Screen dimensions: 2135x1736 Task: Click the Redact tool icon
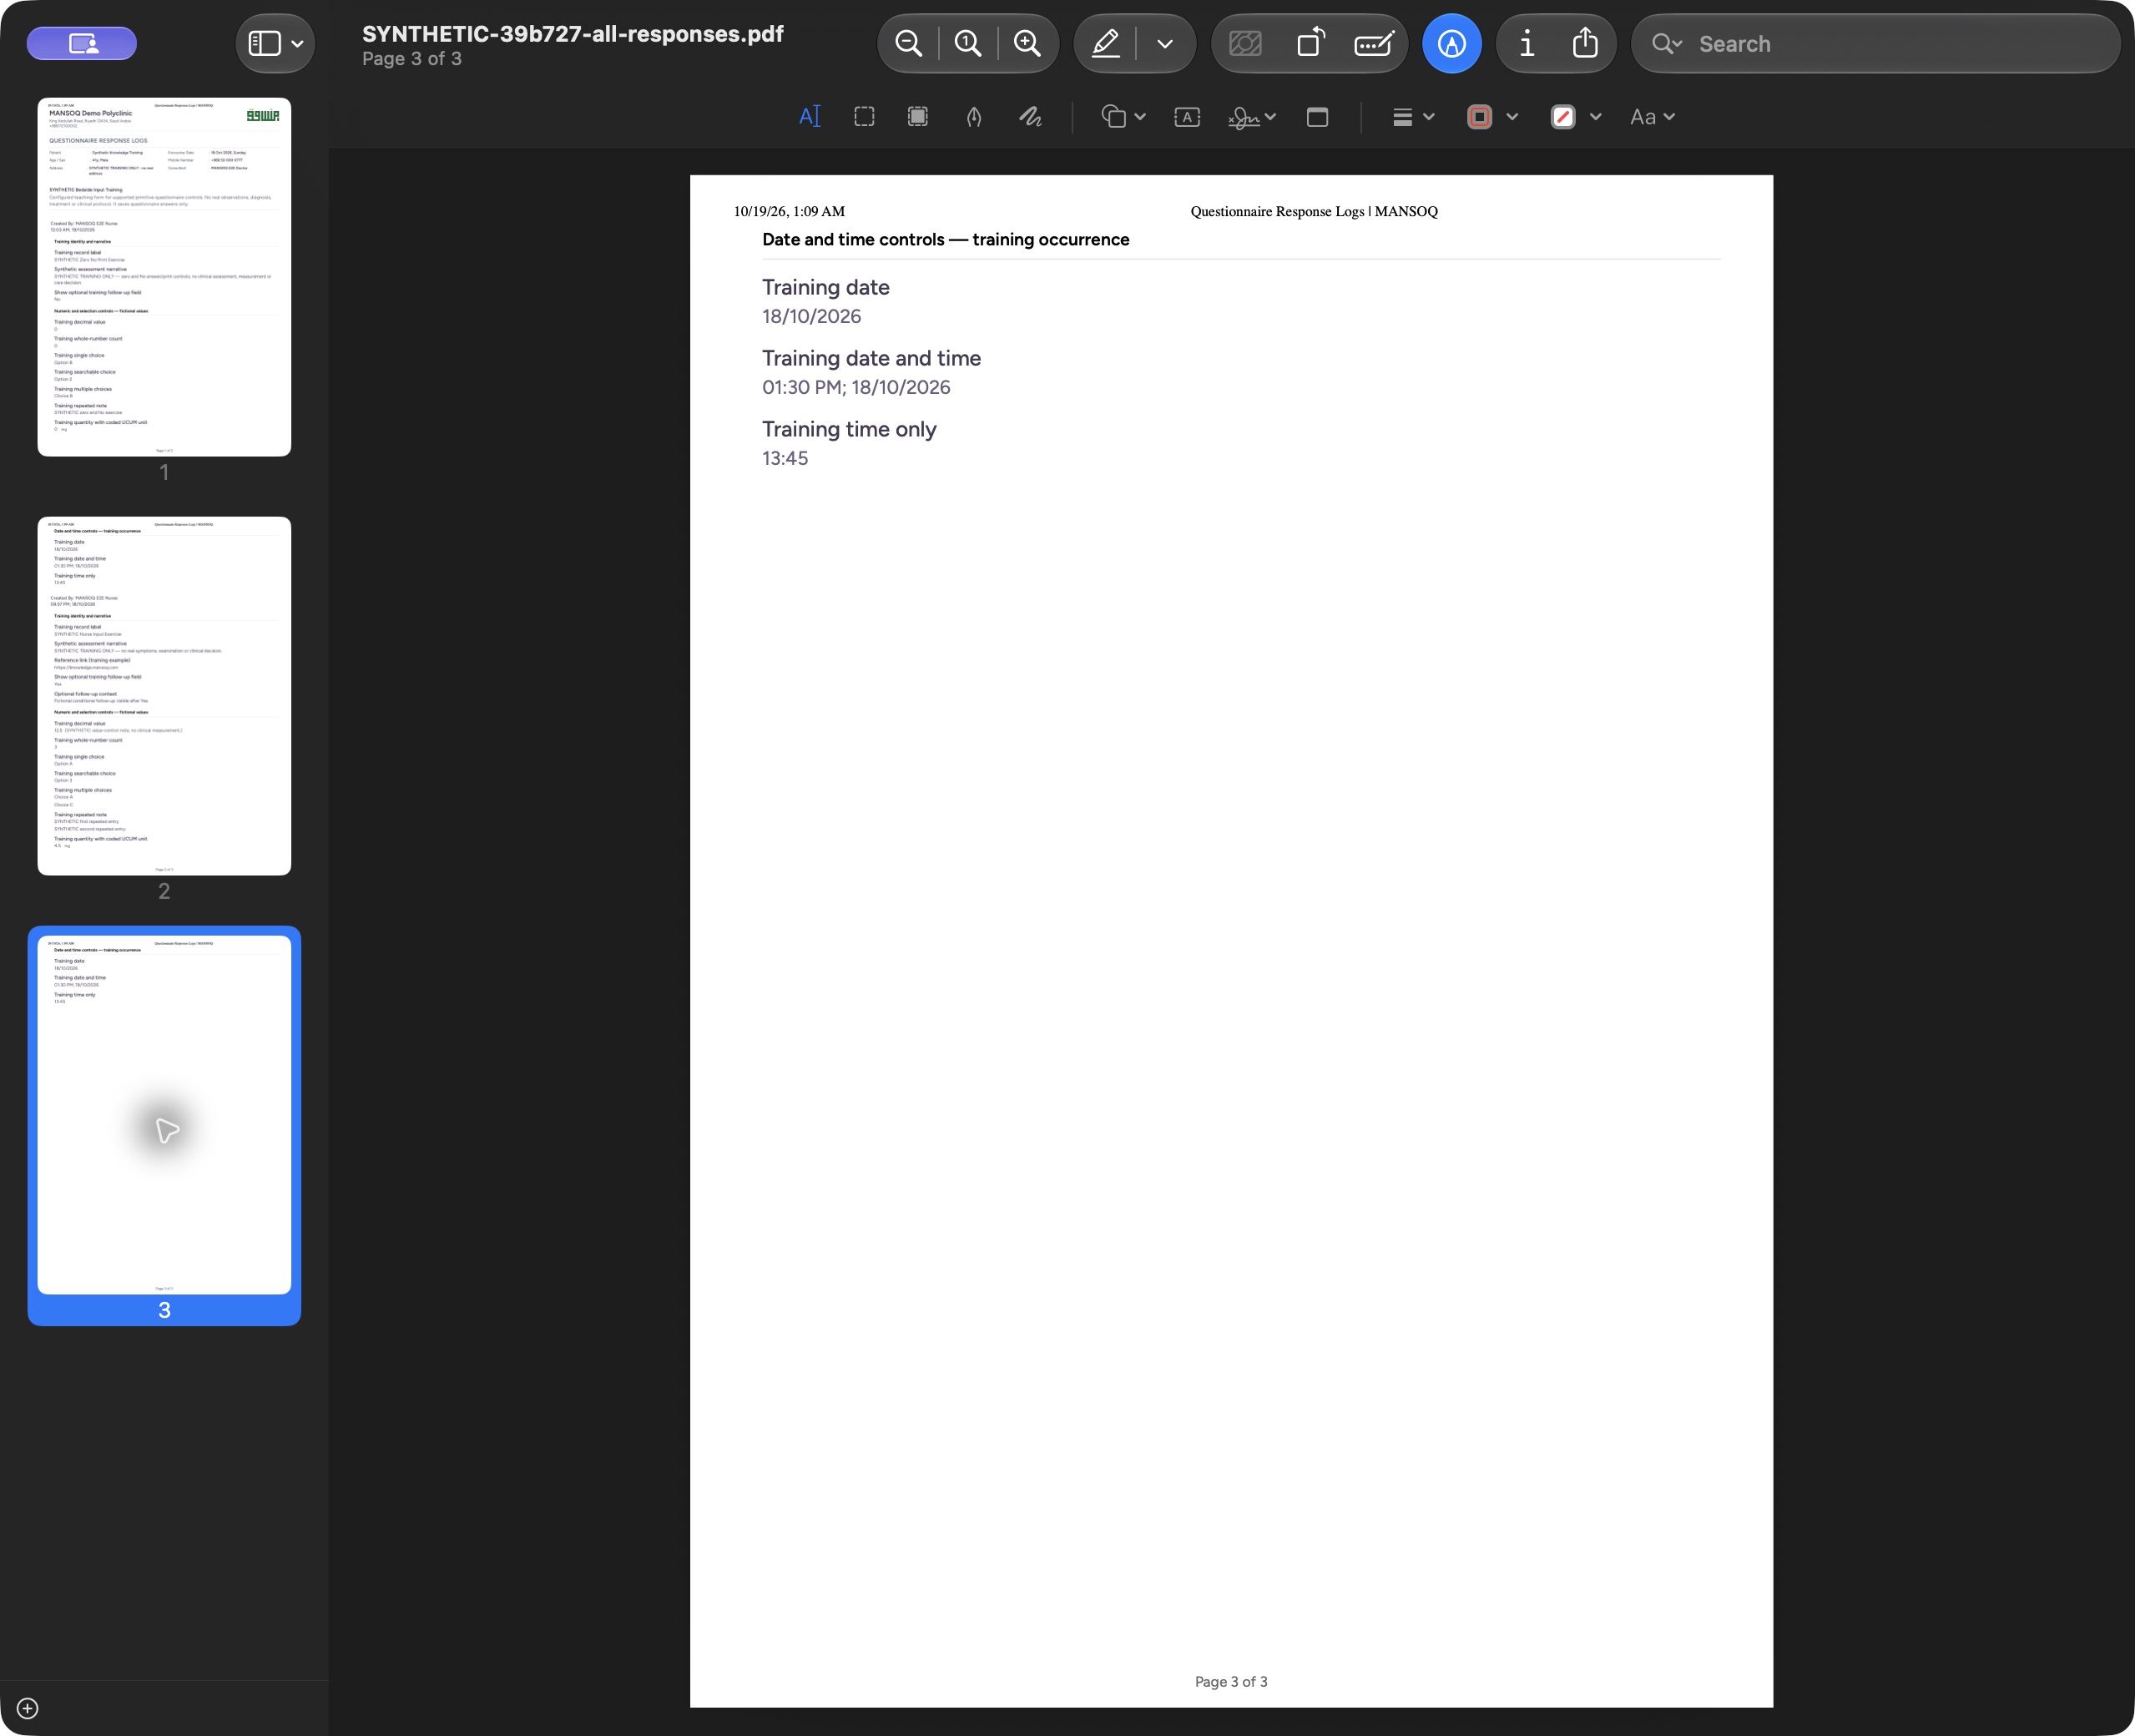coord(1245,43)
